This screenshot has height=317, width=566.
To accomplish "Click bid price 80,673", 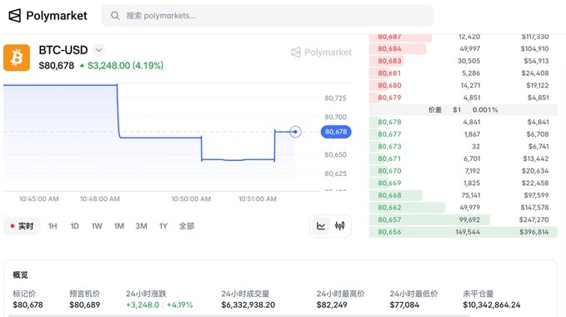I will click(389, 147).
